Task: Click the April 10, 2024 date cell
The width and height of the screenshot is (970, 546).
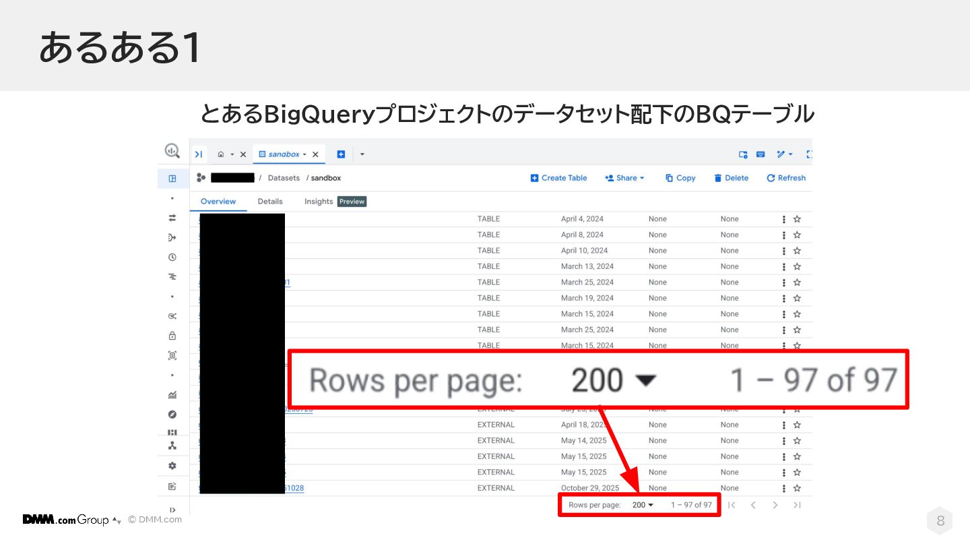Action: pos(583,251)
